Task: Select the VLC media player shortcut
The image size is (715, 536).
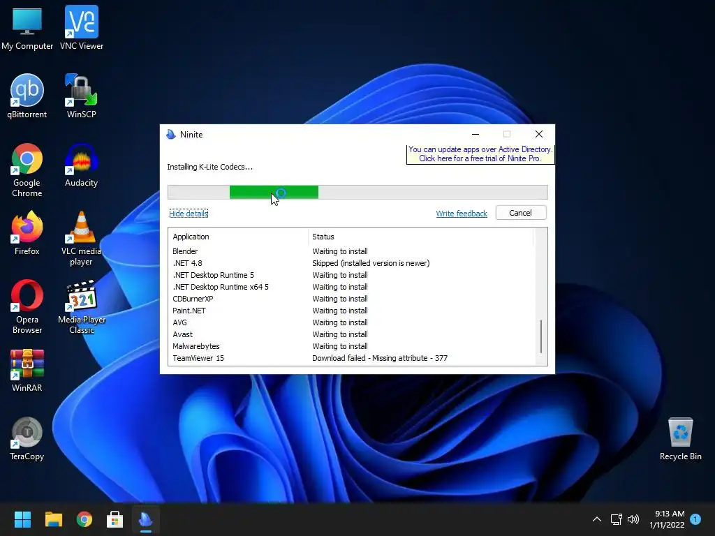Action: [x=81, y=239]
